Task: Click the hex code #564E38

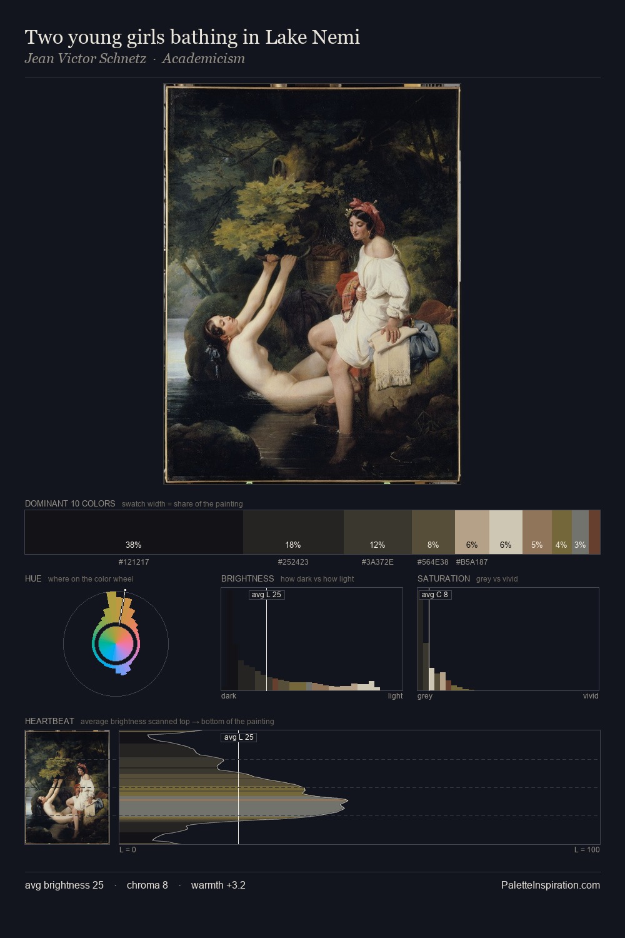Action: coord(433,562)
